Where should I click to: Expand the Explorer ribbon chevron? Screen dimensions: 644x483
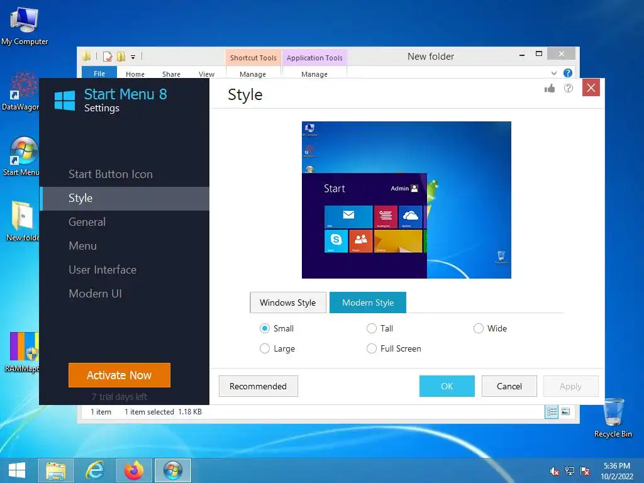pyautogui.click(x=554, y=73)
